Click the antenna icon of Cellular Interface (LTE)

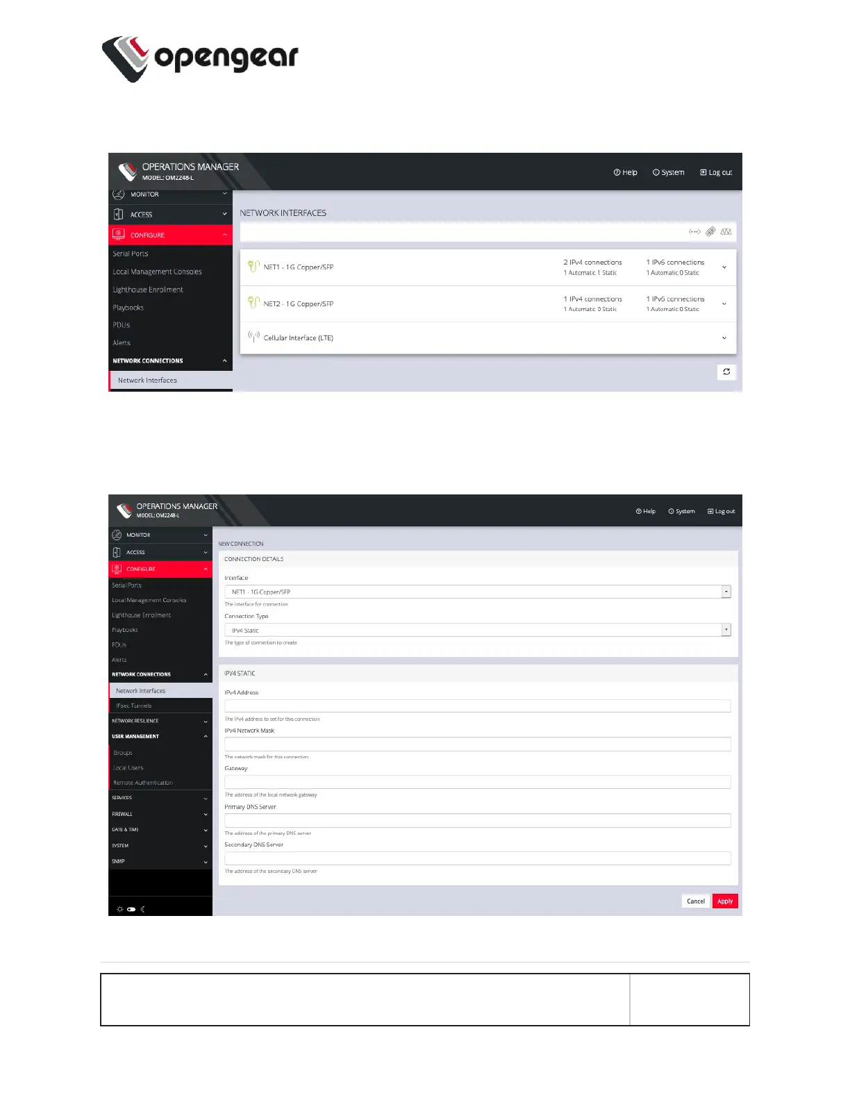tap(253, 337)
